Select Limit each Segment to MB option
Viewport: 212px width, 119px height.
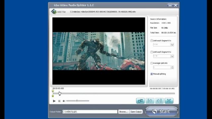pos(152,52)
